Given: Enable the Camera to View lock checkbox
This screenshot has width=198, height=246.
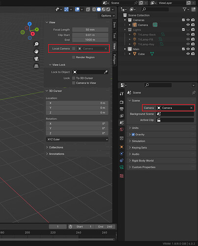Looking at the screenshot, I should pos(74,83).
